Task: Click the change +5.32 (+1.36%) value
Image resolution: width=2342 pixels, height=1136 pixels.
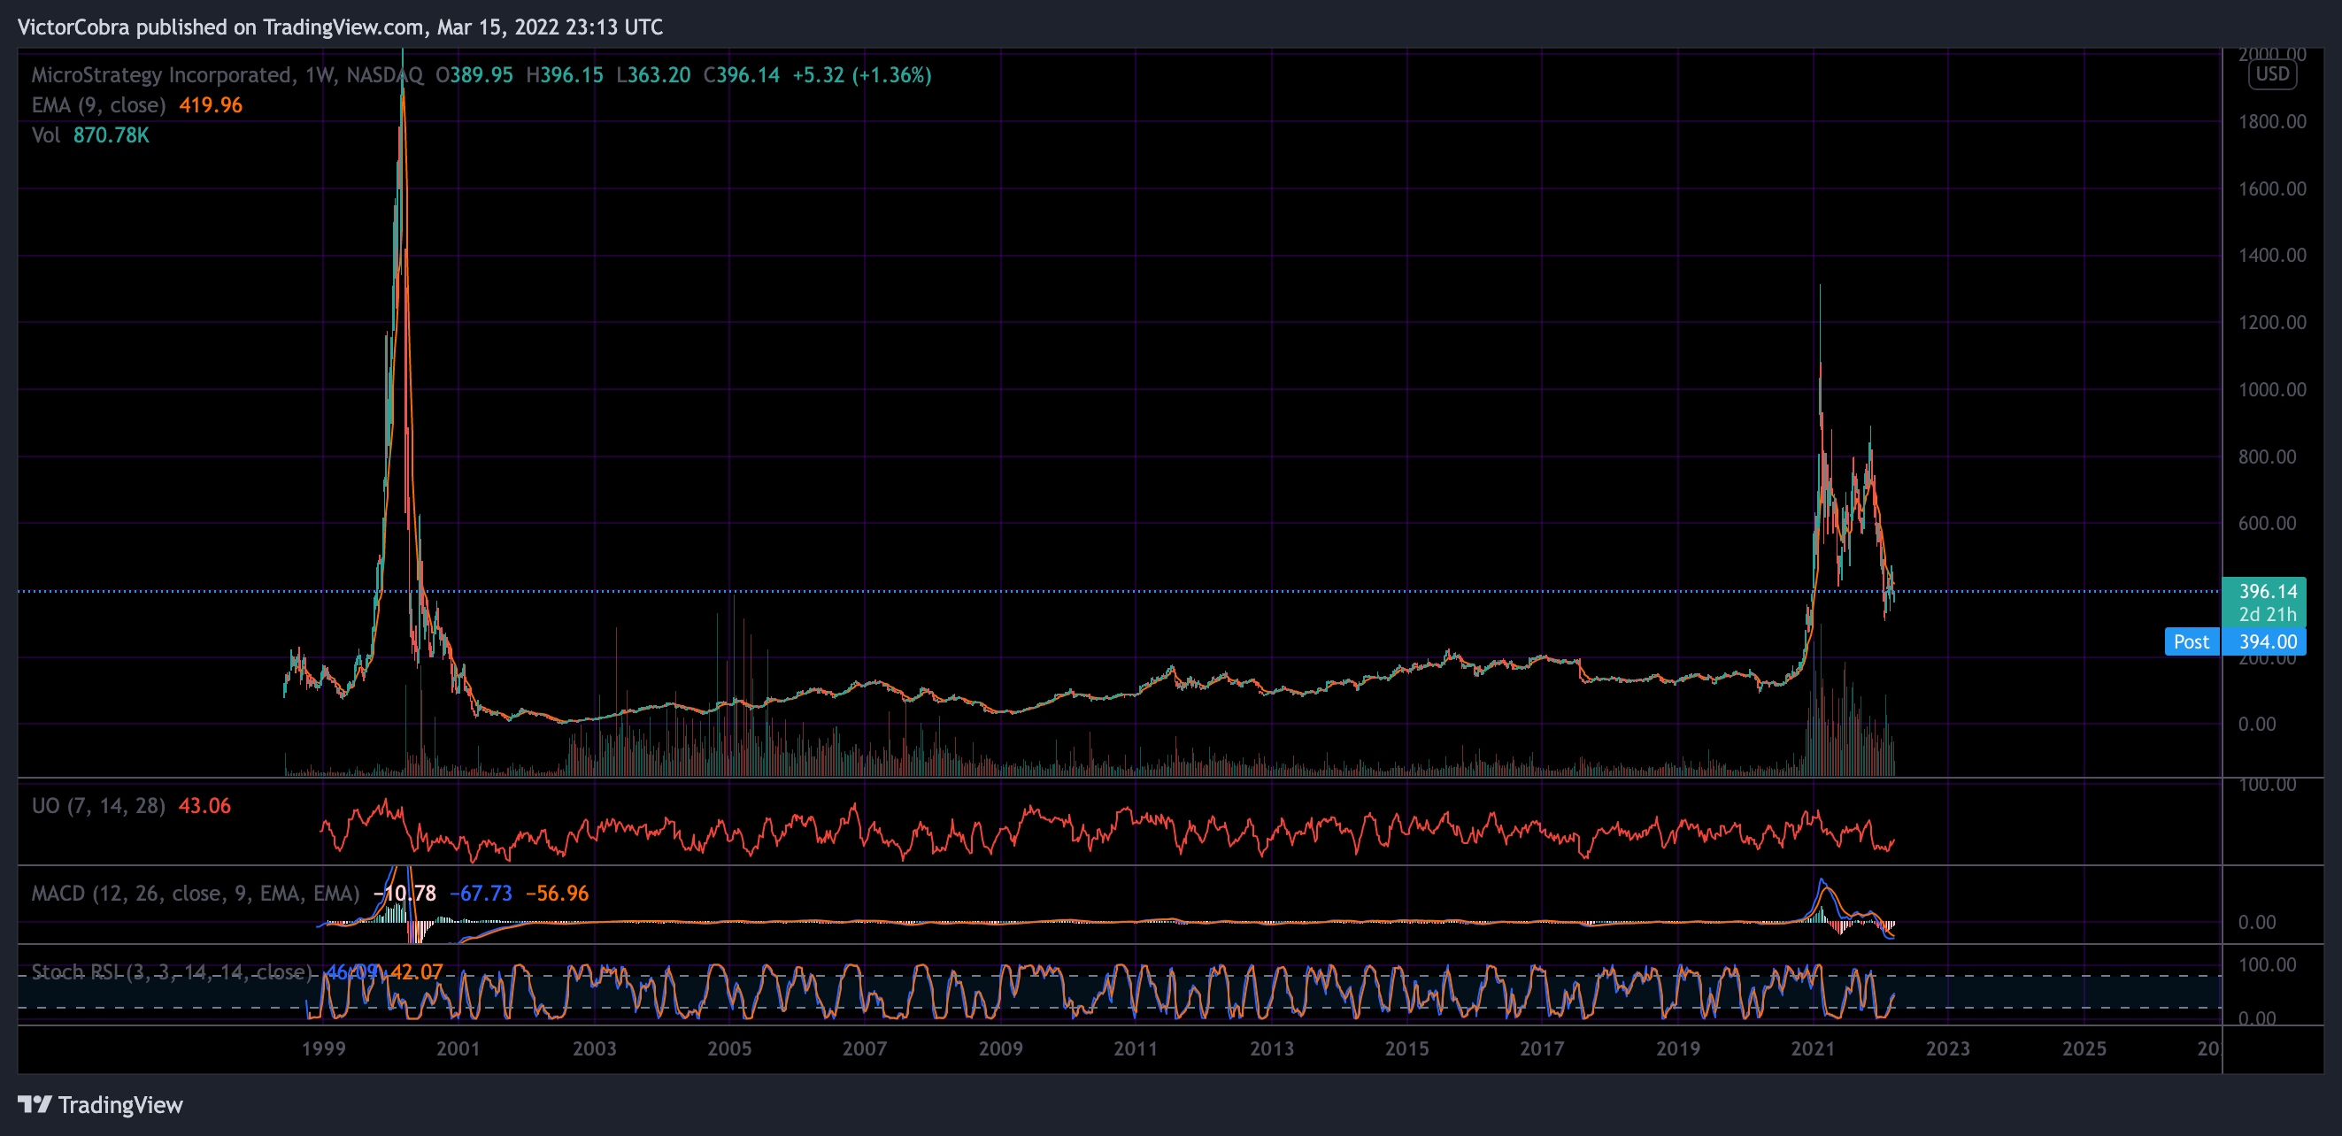Action: pos(862,75)
